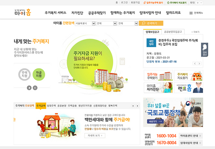Expand the middle 전체 district dropdown
This screenshot has width=215, height=149.
tap(106, 23)
